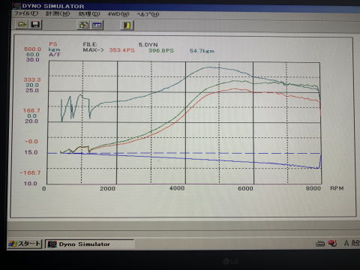Open the ファイル(F) menu
The width and height of the screenshot is (360, 270).
[26, 13]
